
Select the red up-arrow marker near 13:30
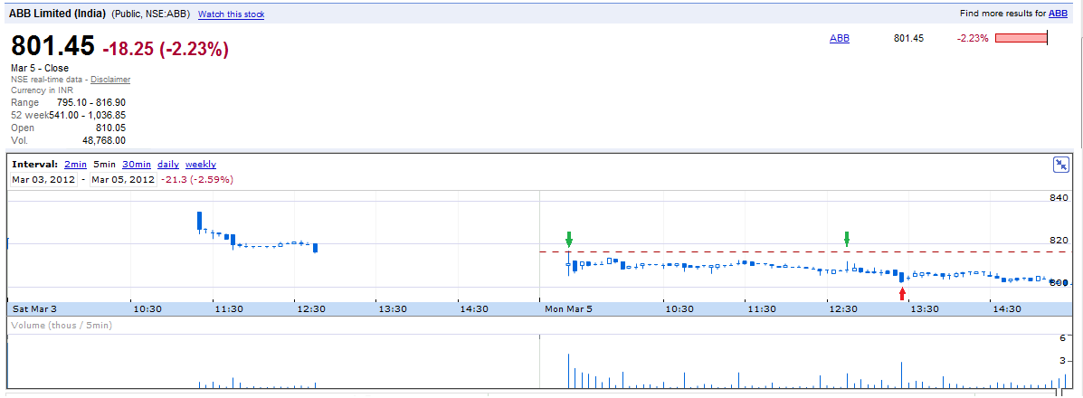902,294
